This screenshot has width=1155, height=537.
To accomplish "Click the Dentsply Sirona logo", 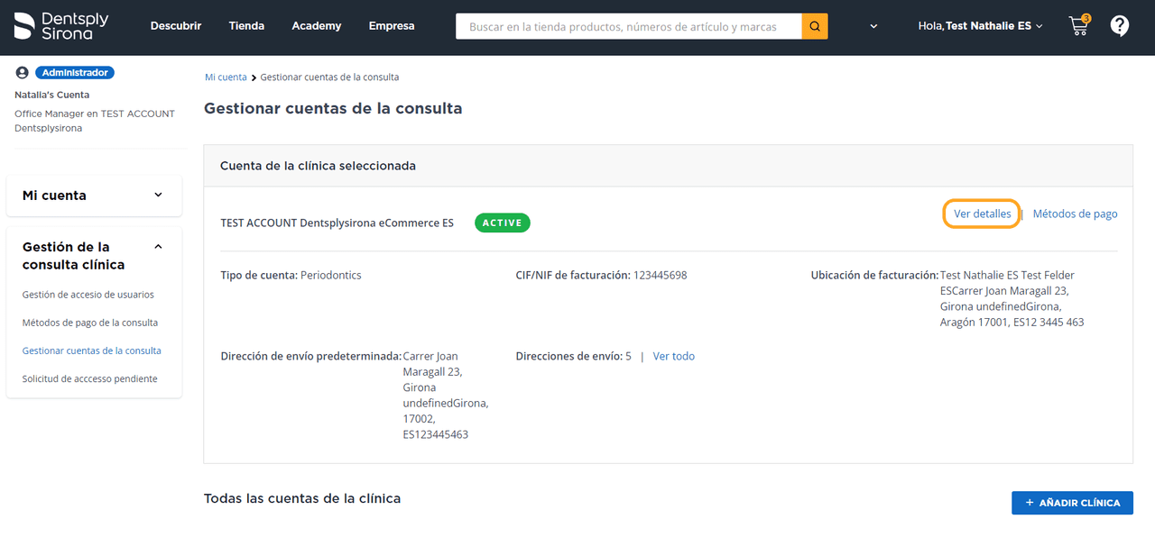I will pos(60,26).
